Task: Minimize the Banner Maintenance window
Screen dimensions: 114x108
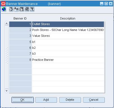Action: coord(102,4)
